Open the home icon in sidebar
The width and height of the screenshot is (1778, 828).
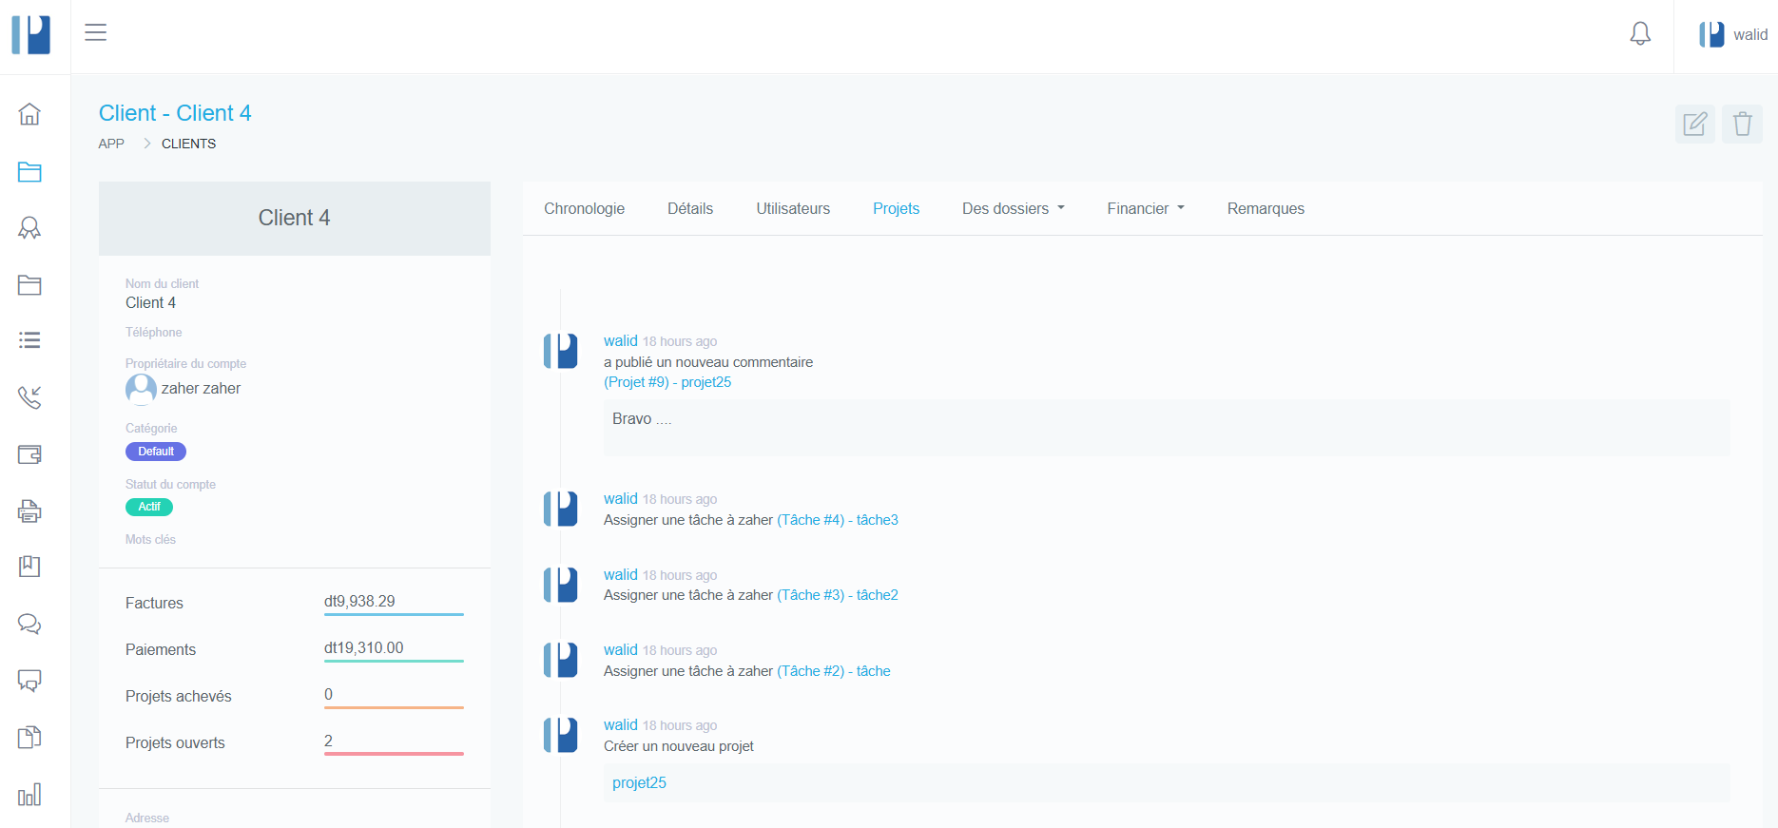[29, 114]
